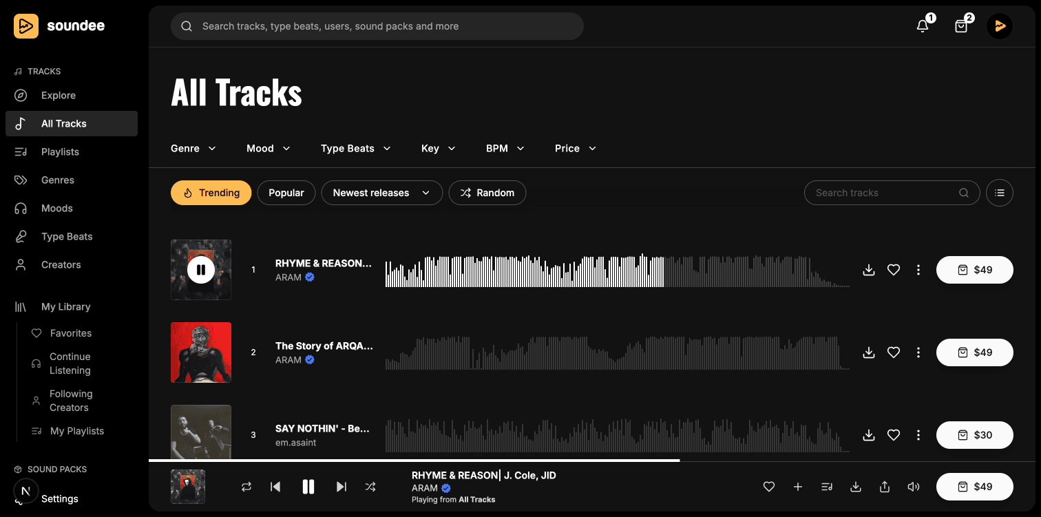Buy the SAY NOTHIN' track for $30
Viewport: 1041px width, 517px height.
click(x=974, y=435)
